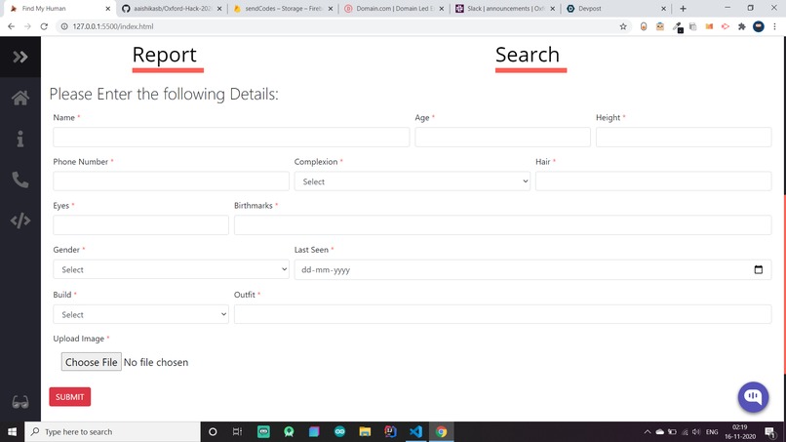
Task: Submit the report form
Action: tap(69, 397)
